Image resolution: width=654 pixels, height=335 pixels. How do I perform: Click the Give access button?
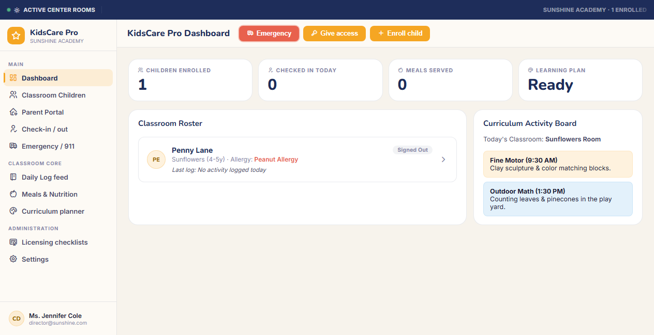click(x=334, y=34)
